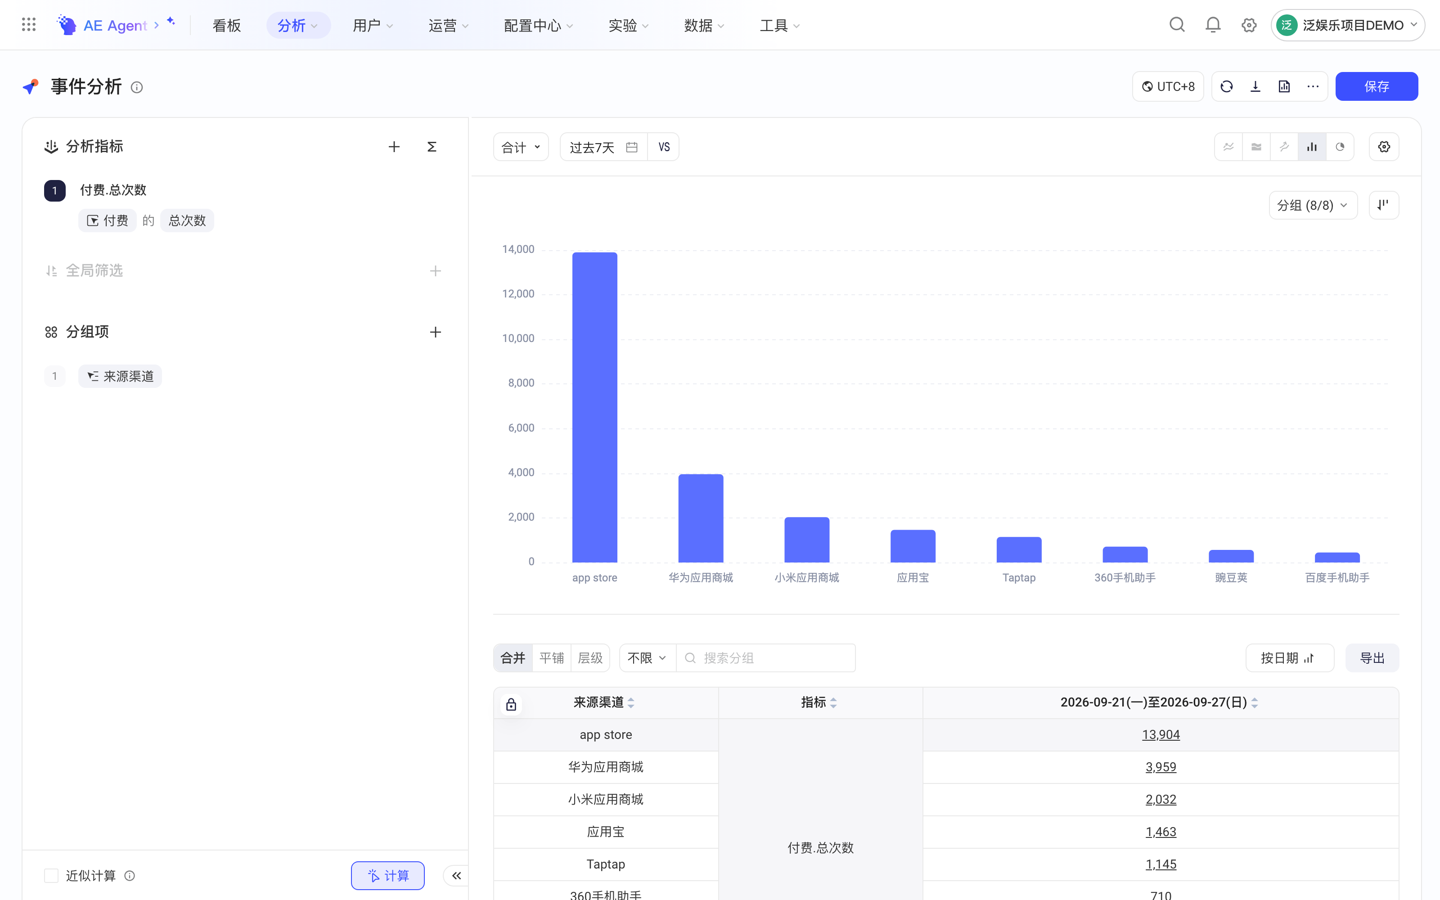1440x900 pixels.
Task: Open the 过去7天 date range picker
Action: (603, 147)
